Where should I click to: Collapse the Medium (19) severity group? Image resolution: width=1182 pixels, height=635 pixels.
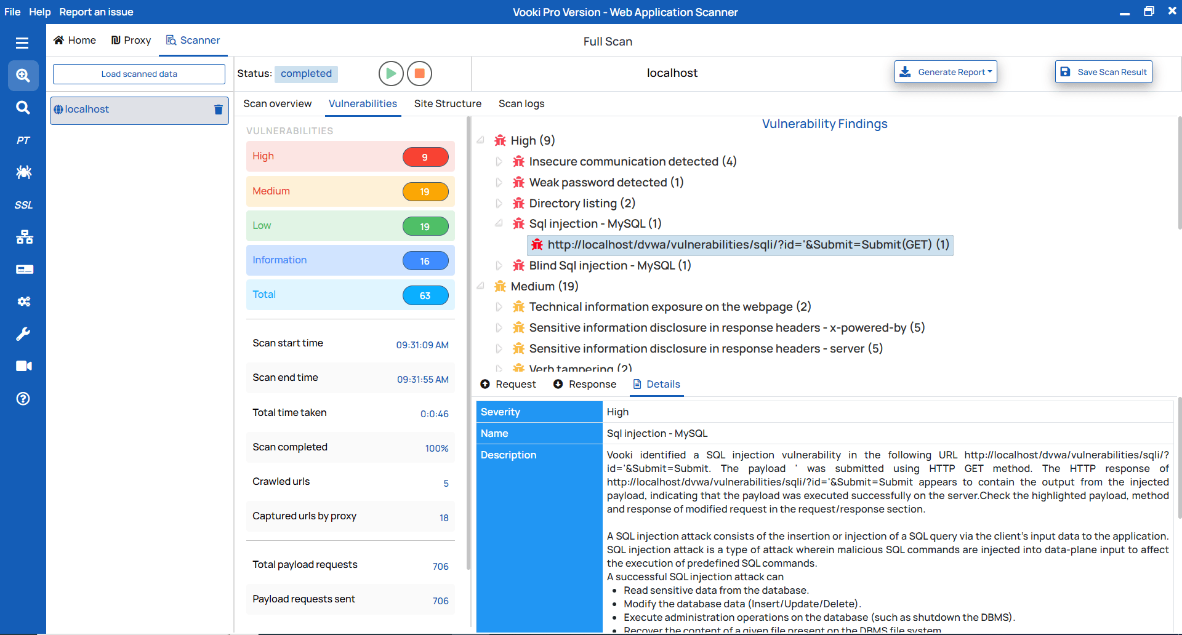[x=480, y=286]
